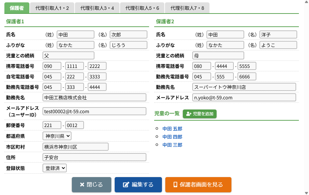Open child link 中田 三郎
Viewport: 309px width, 195px height.
172,145
